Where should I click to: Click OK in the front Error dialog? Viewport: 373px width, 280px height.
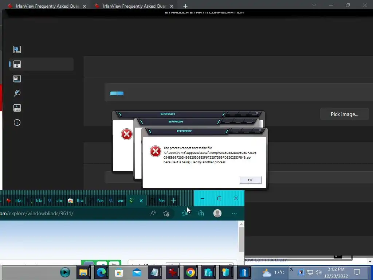tap(250, 180)
